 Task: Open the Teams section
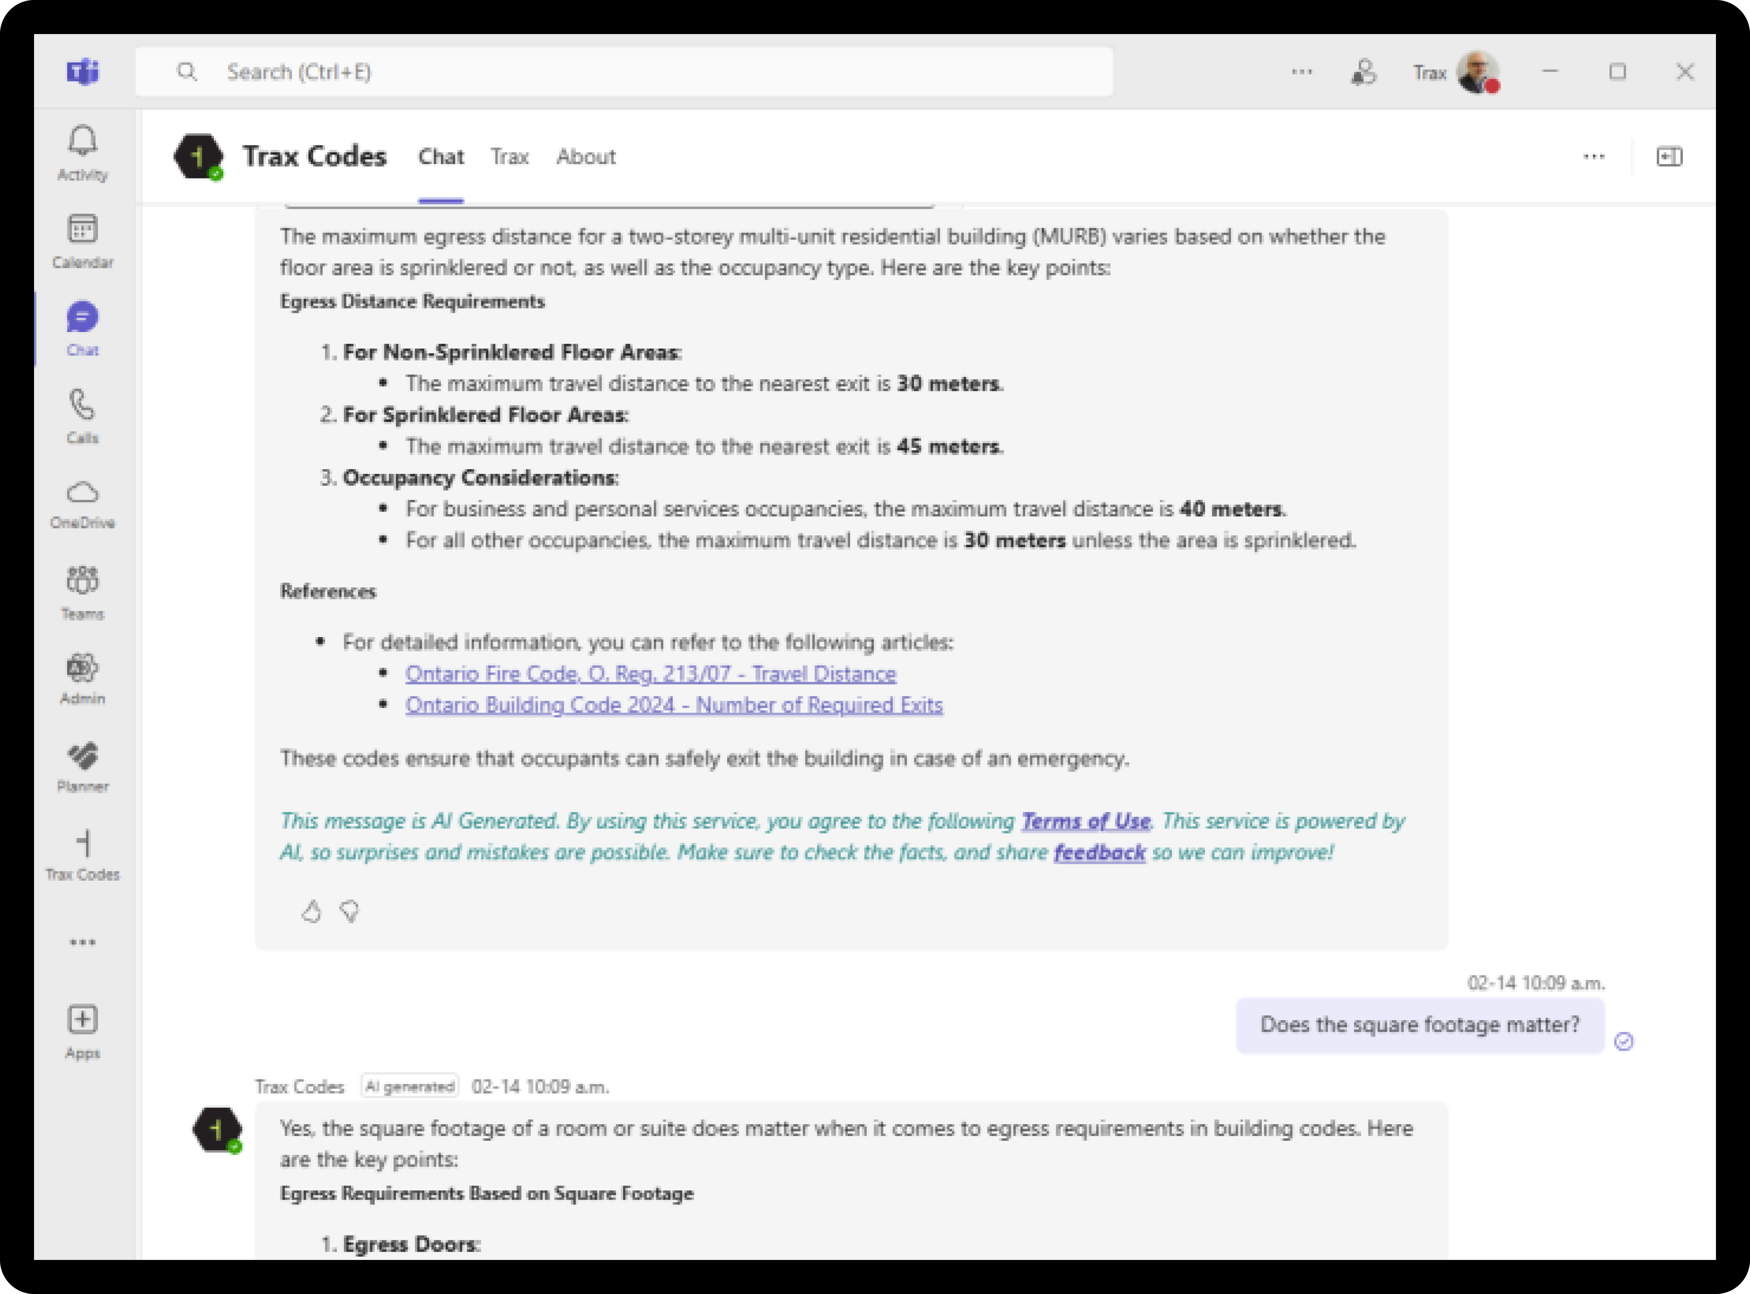(x=82, y=592)
